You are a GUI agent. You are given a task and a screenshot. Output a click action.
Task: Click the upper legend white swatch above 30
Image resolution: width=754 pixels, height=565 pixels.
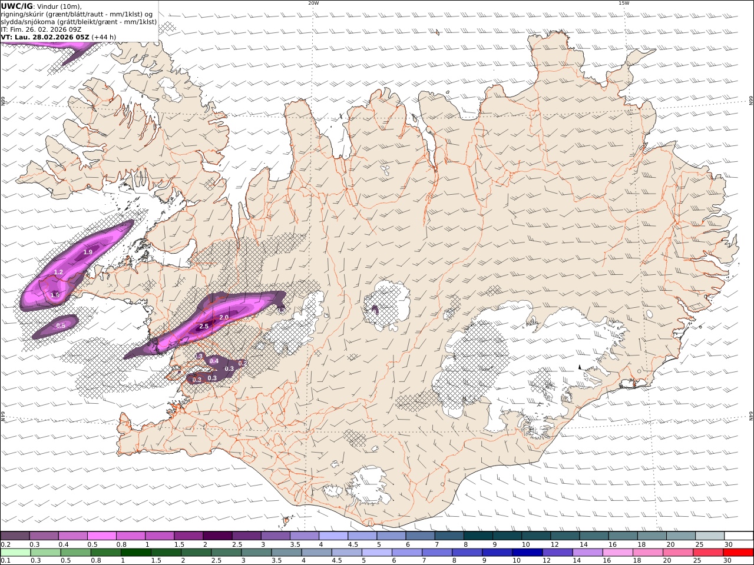click(739, 536)
